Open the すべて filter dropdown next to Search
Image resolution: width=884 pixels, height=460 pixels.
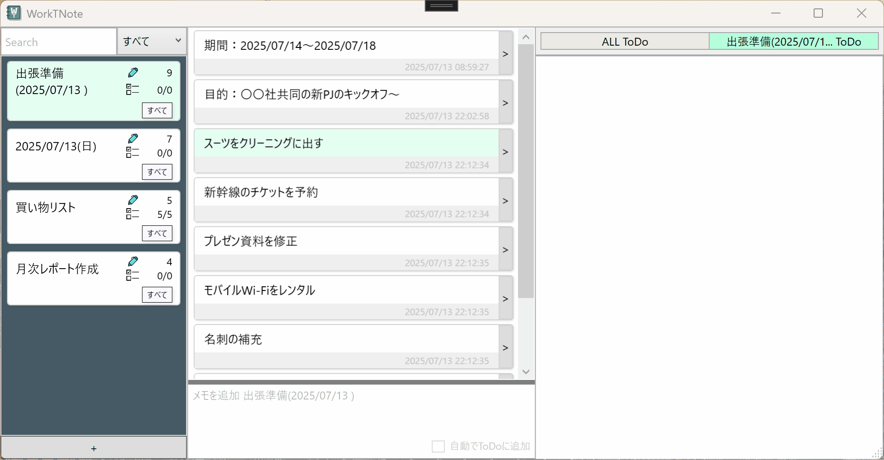[x=152, y=41]
